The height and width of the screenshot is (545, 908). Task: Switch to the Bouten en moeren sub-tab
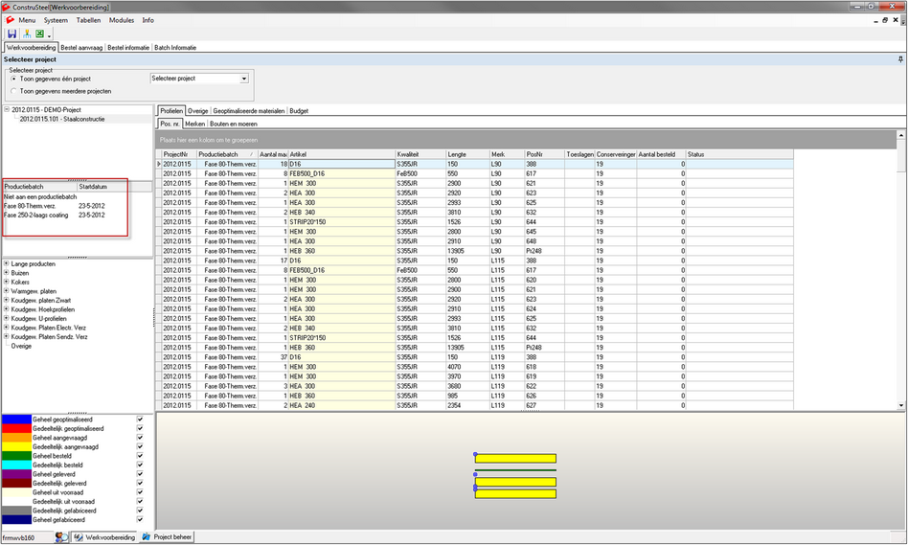(x=234, y=124)
